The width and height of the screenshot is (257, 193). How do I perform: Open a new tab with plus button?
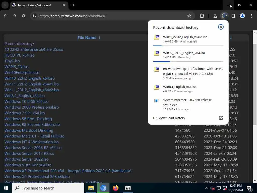pos(73,5)
